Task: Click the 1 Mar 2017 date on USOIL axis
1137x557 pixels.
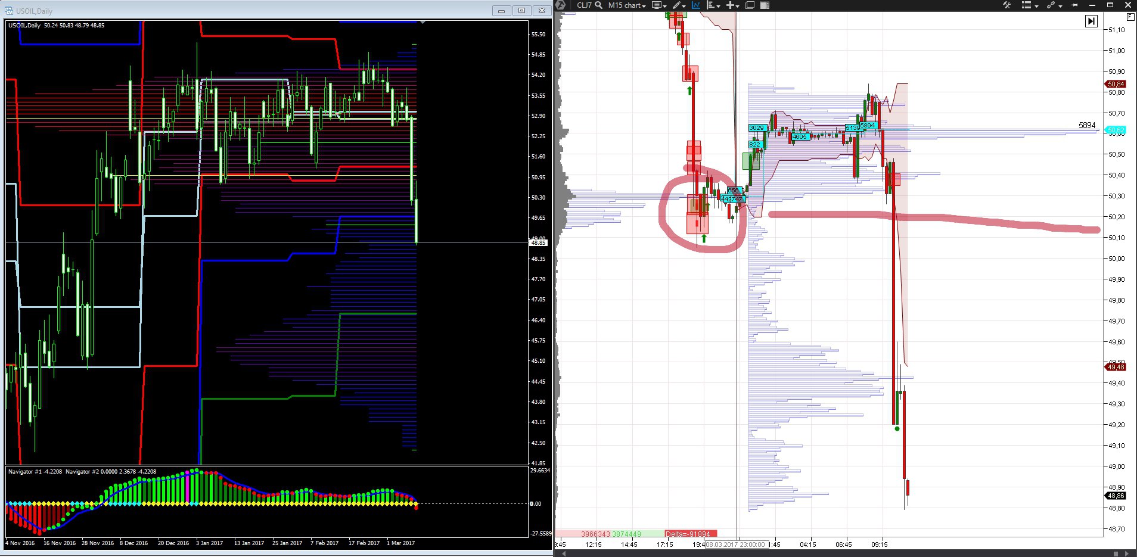Action: pyautogui.click(x=400, y=543)
